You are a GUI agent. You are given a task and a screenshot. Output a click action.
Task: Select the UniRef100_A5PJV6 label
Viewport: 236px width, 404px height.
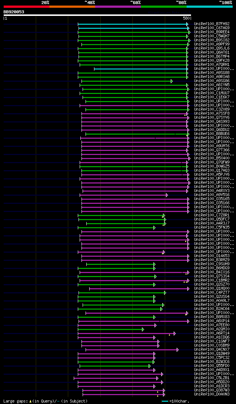coord(212,174)
